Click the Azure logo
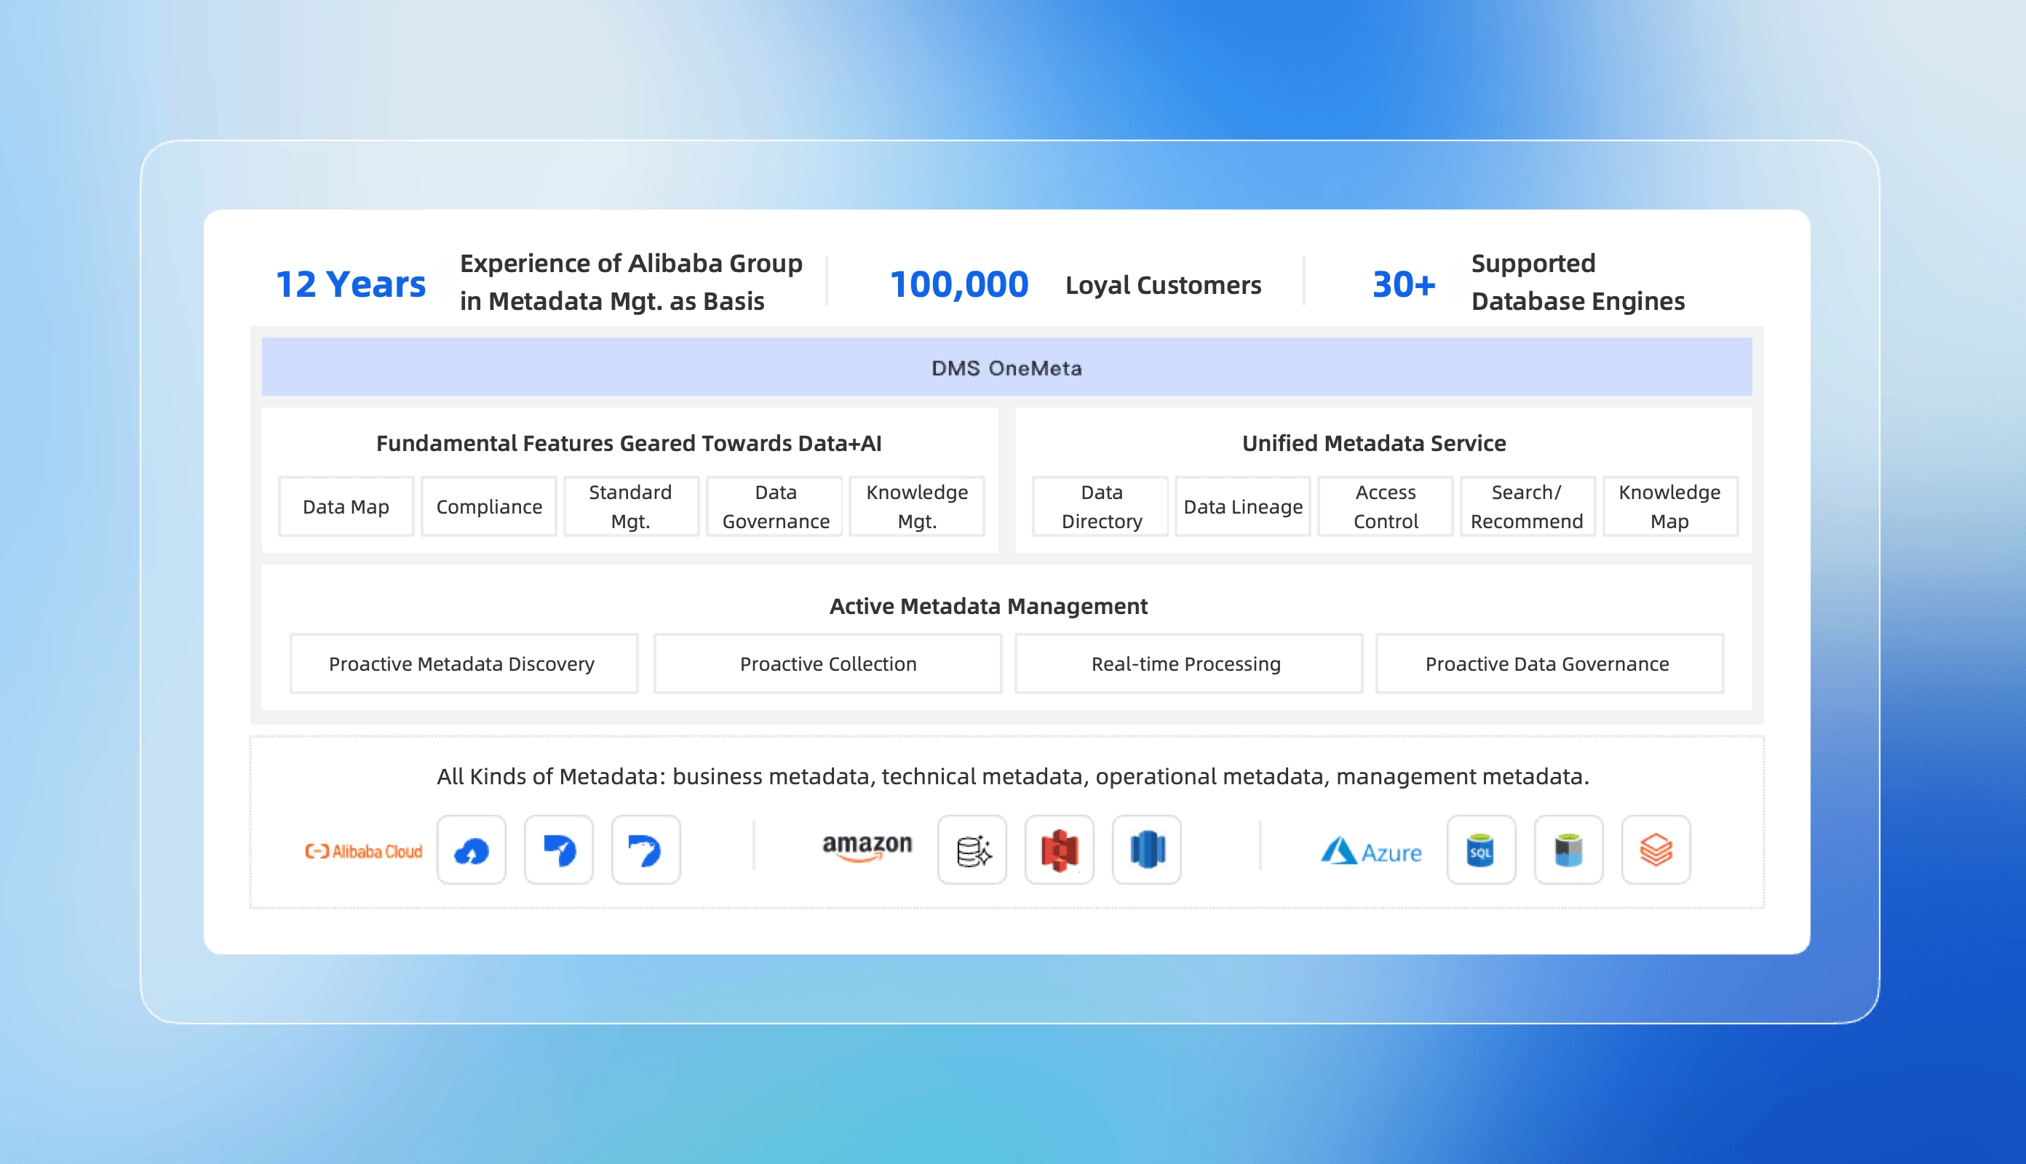The image size is (2026, 1164). point(1371,851)
